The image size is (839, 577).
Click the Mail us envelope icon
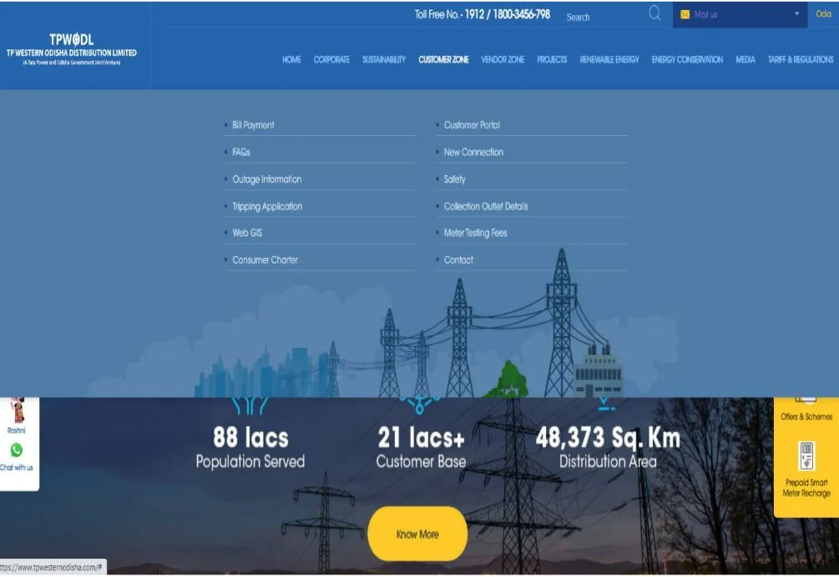click(685, 15)
